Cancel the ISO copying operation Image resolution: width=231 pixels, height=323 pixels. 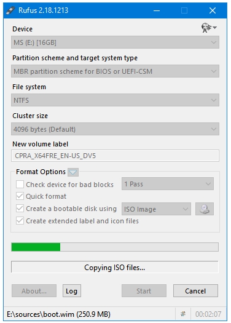(195, 291)
